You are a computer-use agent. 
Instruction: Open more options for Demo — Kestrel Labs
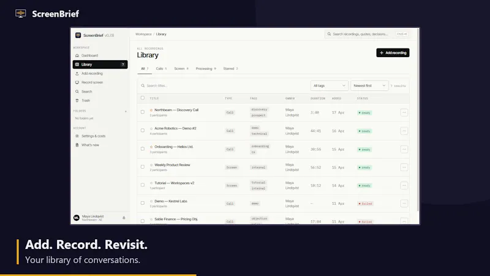click(x=404, y=204)
